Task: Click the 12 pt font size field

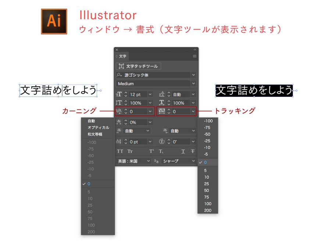Action: [x=138, y=94]
